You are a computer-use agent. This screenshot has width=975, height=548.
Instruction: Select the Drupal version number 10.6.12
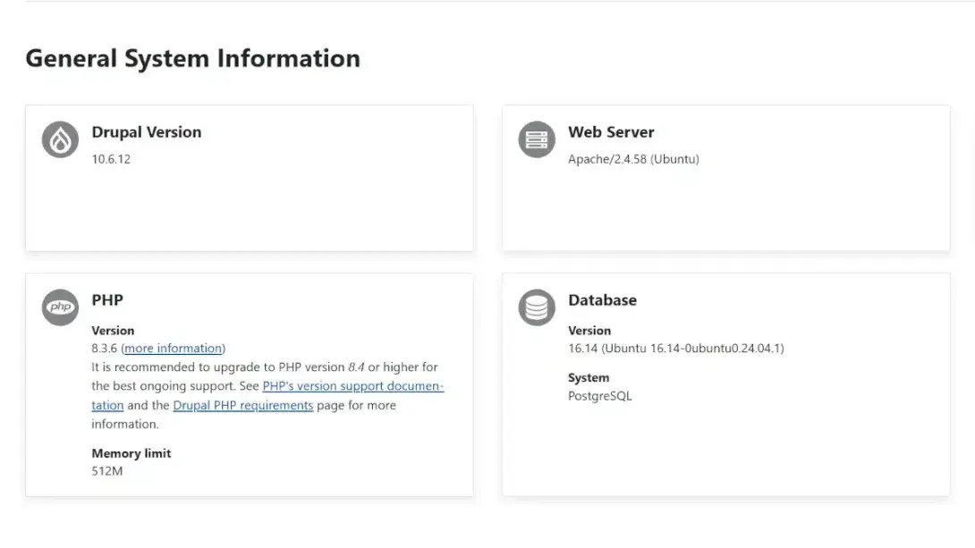tap(111, 159)
